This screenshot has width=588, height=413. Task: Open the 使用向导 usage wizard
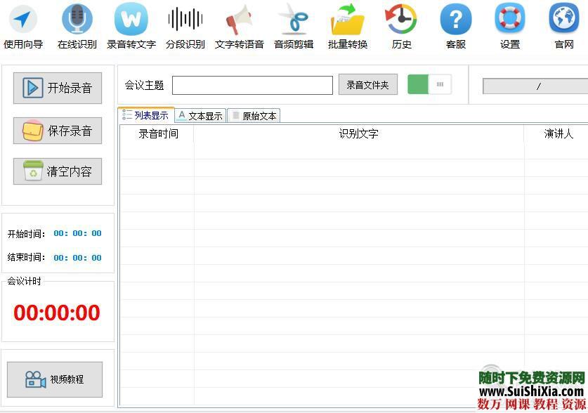coord(23,25)
